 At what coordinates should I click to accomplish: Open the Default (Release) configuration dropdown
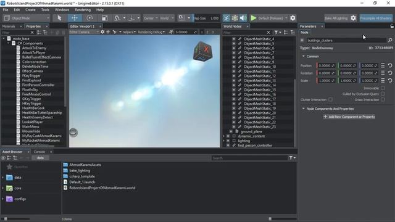click(x=273, y=18)
